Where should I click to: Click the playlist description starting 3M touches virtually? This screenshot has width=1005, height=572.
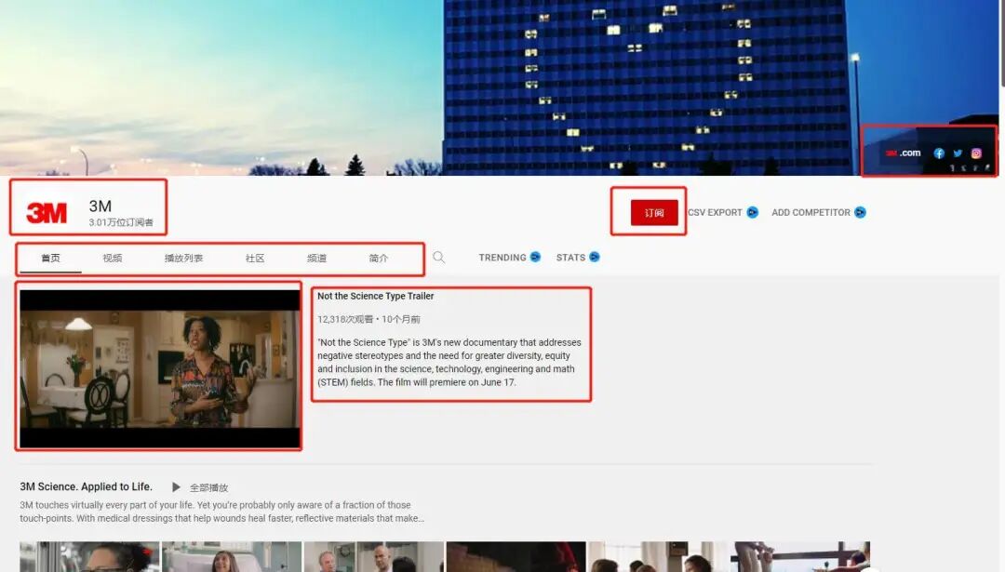[221, 512]
